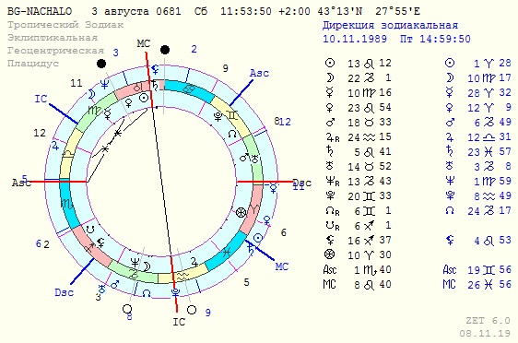Select the blue directed Sun symbol in the right column
This screenshot has width=518, height=343.
[x=450, y=63]
